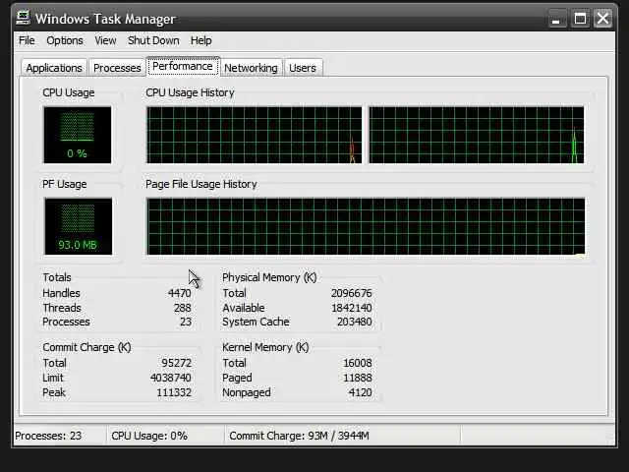This screenshot has height=472, width=629.
Task: Open the Help menu
Action: coord(200,40)
